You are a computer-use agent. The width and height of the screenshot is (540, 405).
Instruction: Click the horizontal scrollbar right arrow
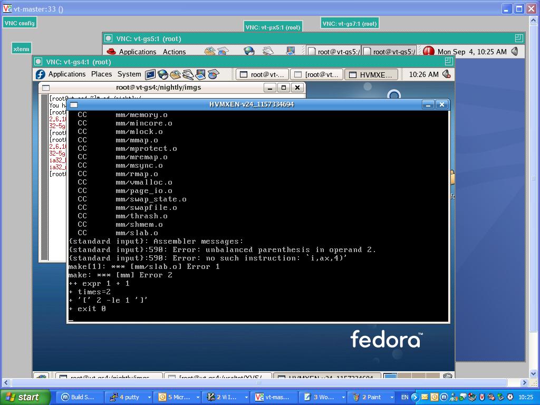(x=524, y=382)
